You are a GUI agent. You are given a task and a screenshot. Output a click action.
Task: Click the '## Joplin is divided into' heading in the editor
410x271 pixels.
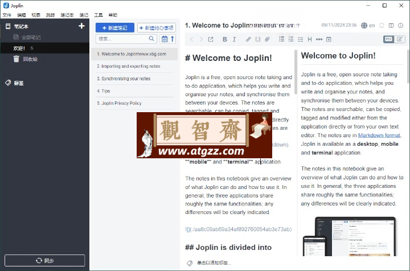tap(228, 247)
